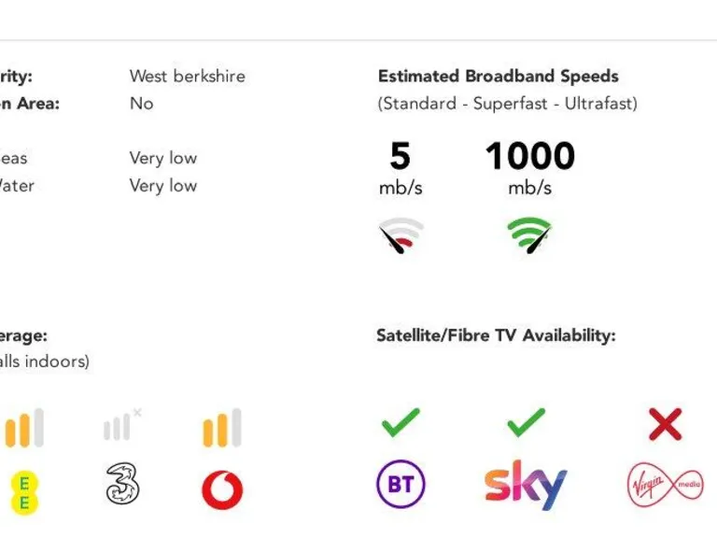Click the no-signal bars above Three

[x=121, y=426]
